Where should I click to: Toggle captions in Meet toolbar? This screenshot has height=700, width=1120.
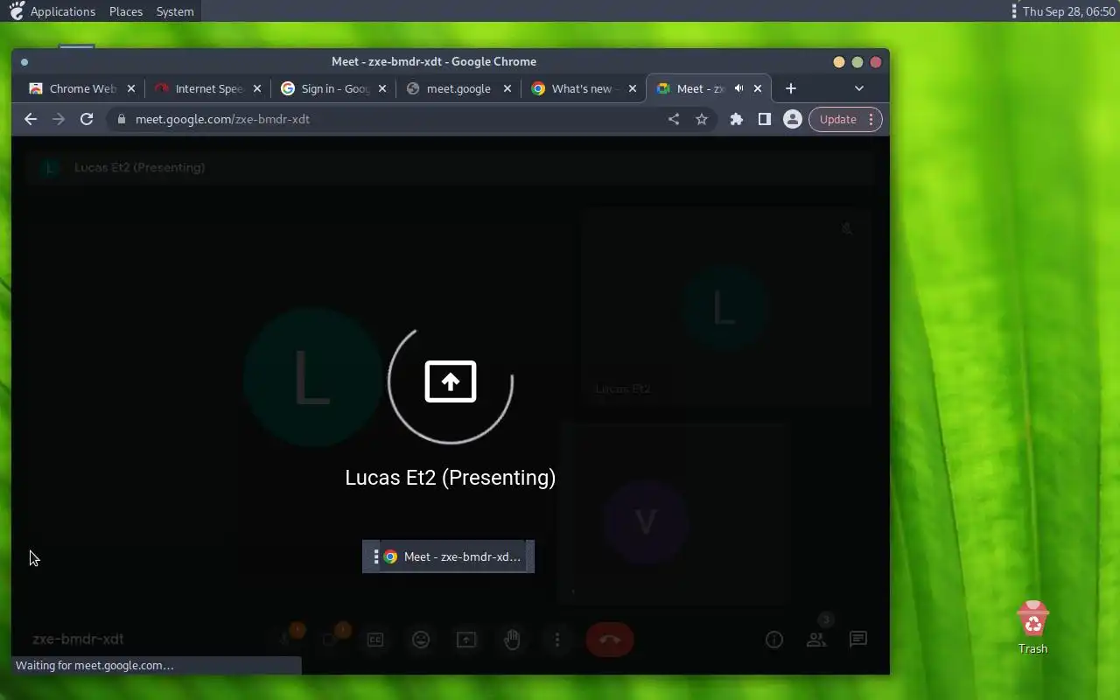[375, 640]
